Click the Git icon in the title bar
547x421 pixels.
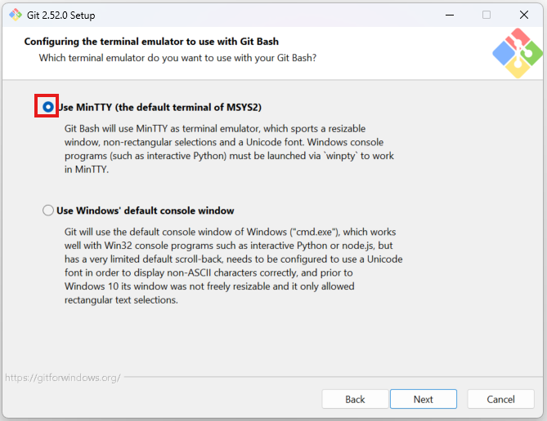14,15
